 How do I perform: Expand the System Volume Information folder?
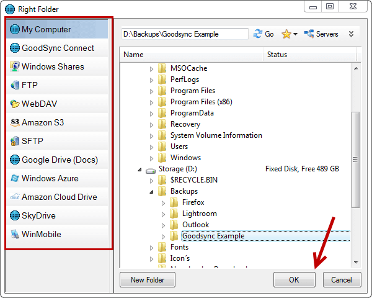151,136
